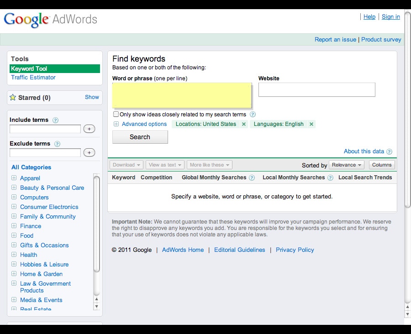Add the include term with plus button
The image size is (411, 334).
(89, 129)
